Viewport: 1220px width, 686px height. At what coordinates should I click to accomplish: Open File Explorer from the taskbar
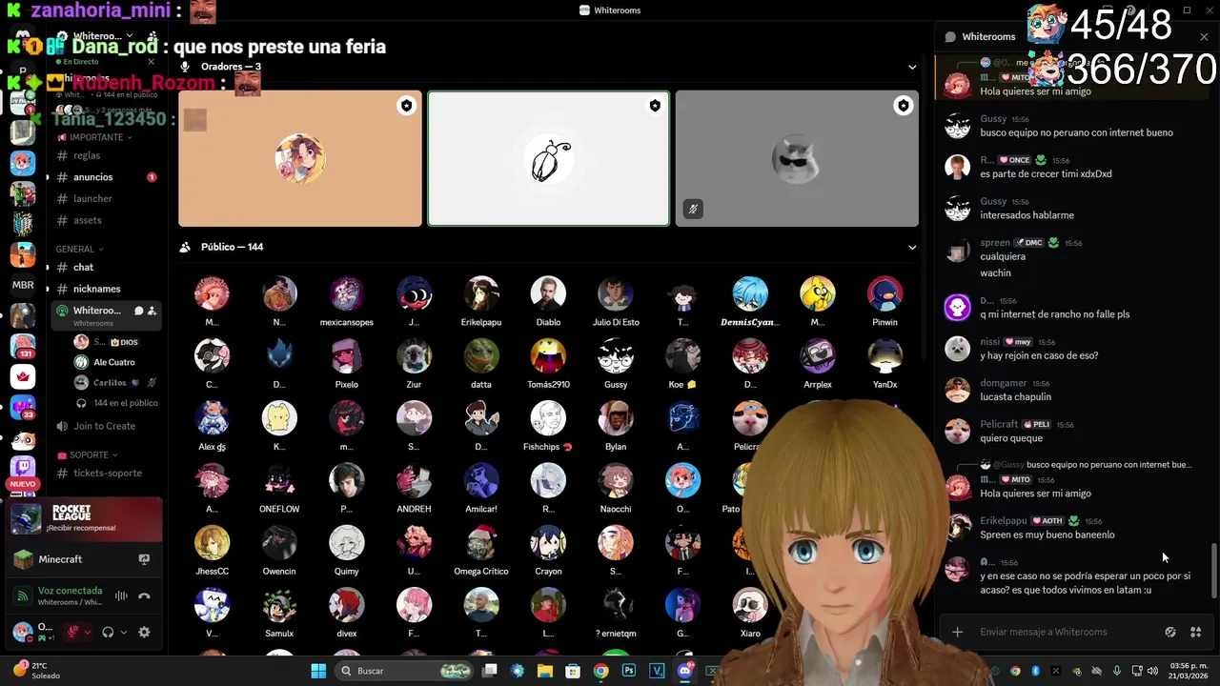tap(545, 671)
